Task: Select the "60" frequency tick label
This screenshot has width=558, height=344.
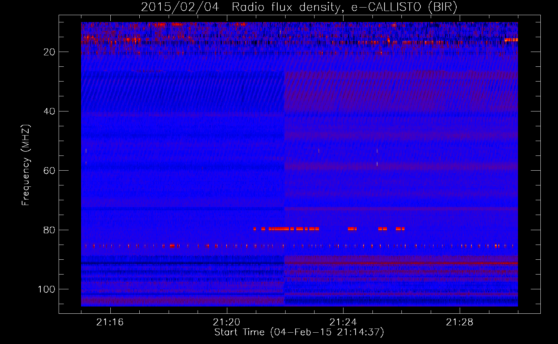Action: (x=50, y=171)
